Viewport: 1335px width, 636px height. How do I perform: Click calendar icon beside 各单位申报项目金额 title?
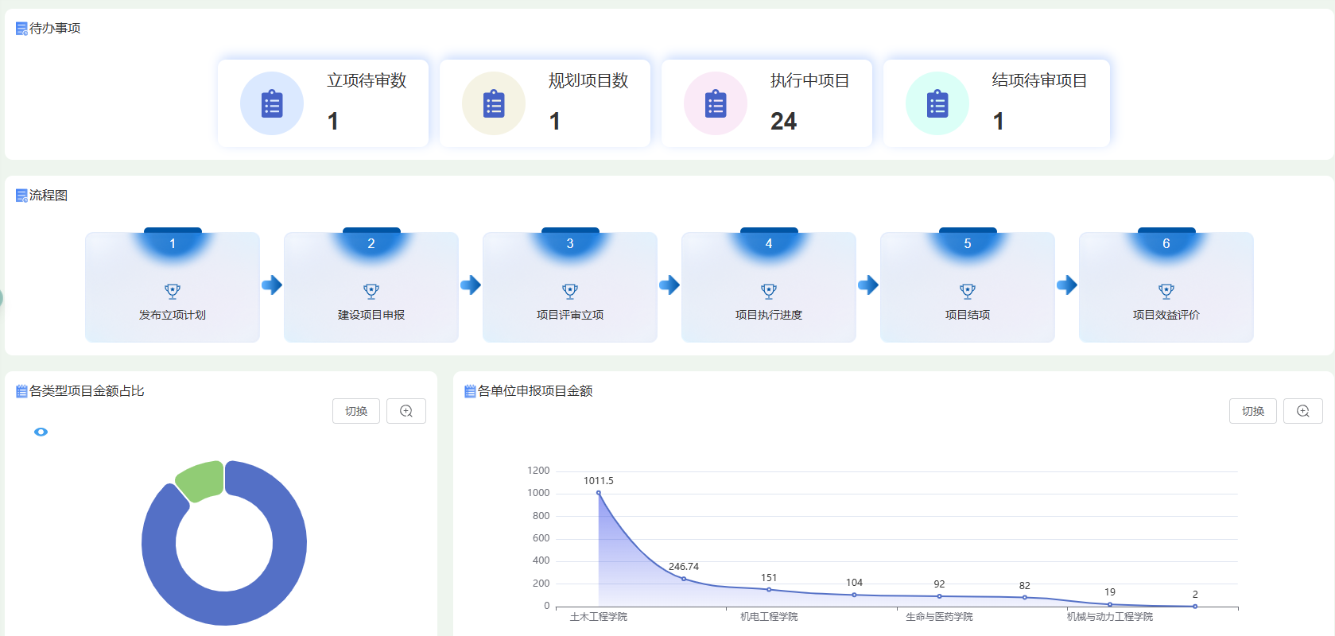470,391
